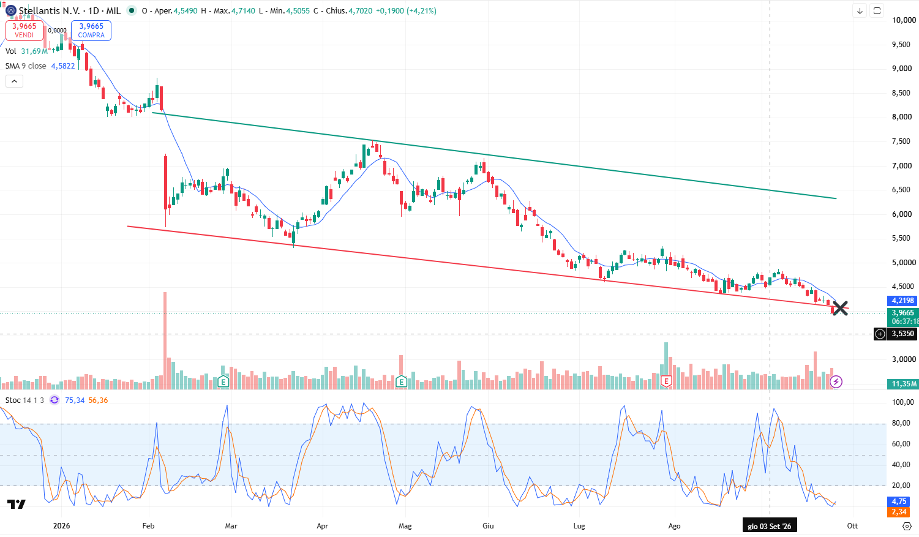
Task: Click the Max. high value 4,7140
Action: tap(243, 11)
